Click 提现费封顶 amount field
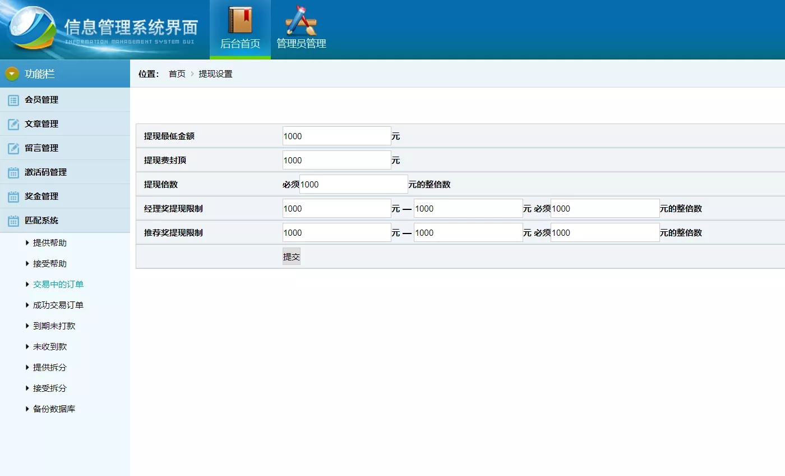 [x=336, y=160]
